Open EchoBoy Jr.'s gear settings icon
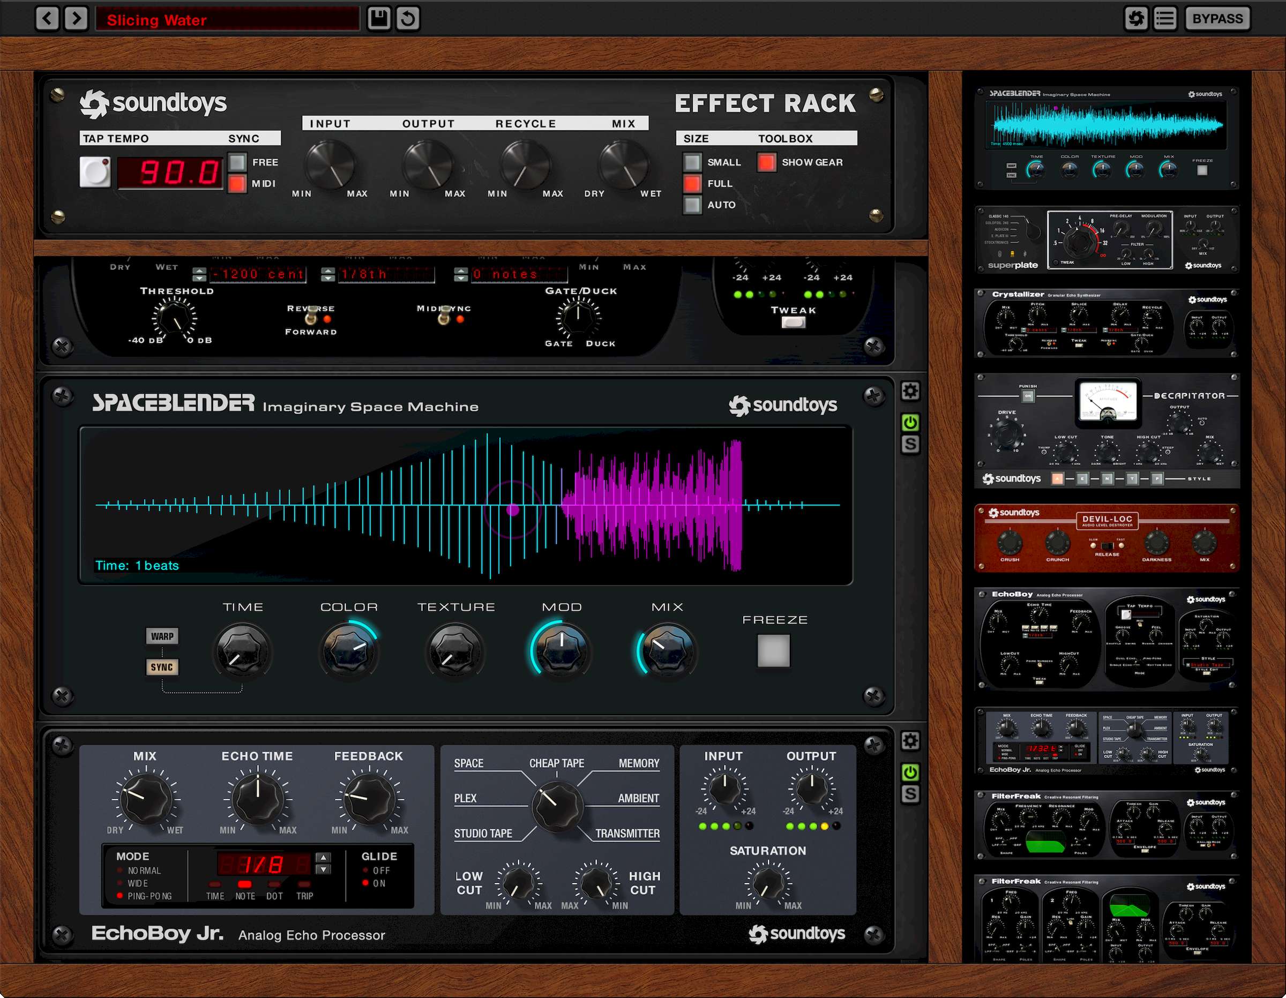 910,741
